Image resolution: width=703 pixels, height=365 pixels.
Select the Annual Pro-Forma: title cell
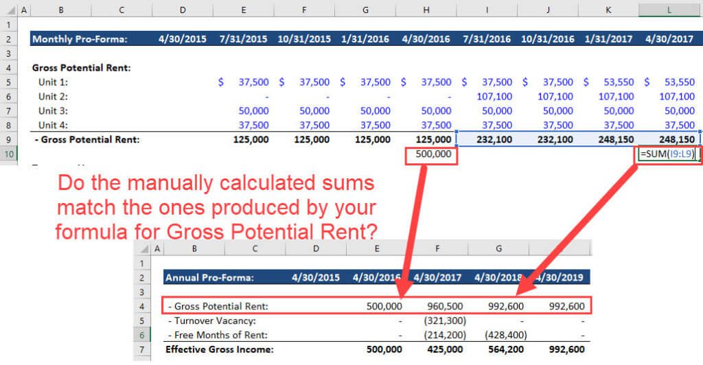click(x=209, y=278)
